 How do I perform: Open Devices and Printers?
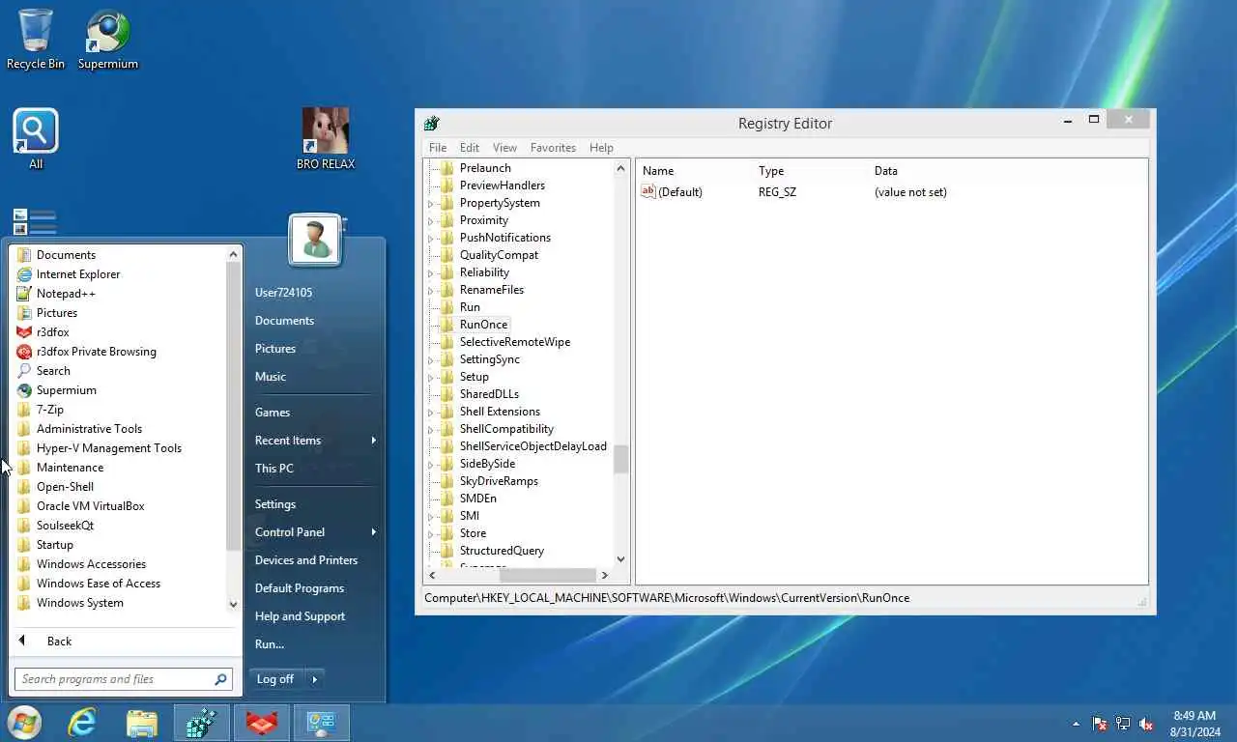pos(306,560)
